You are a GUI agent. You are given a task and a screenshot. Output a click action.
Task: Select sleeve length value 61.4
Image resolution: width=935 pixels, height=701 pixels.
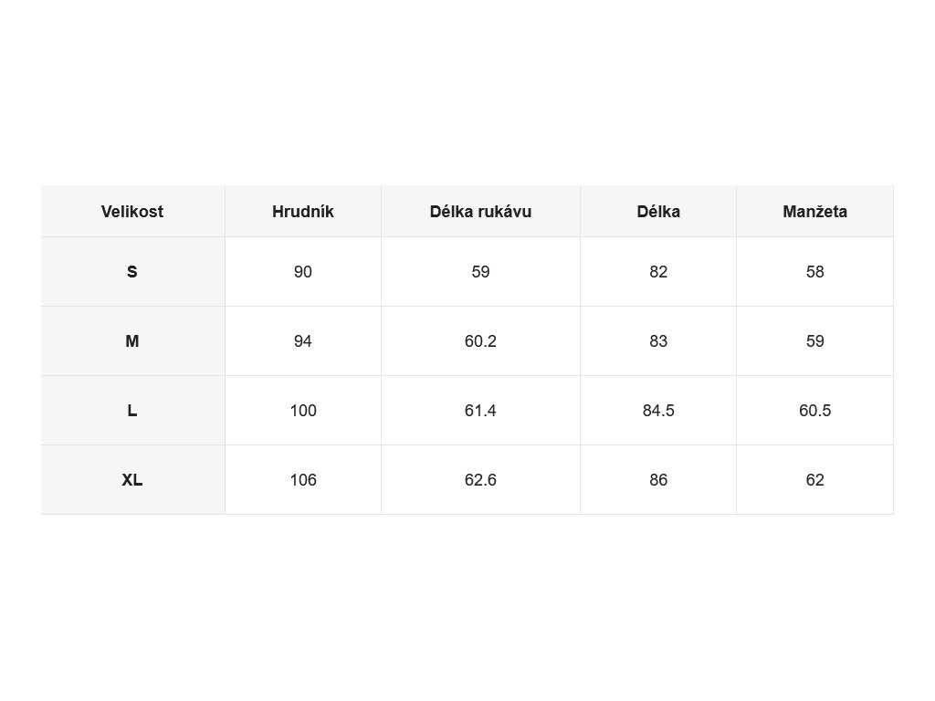tap(480, 411)
